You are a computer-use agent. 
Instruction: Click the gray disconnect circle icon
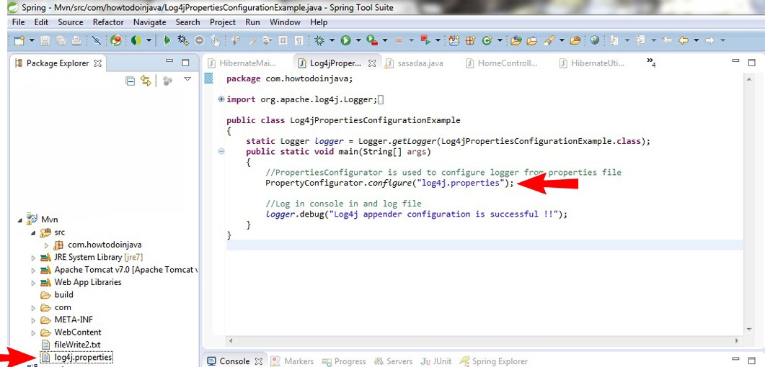199,40
